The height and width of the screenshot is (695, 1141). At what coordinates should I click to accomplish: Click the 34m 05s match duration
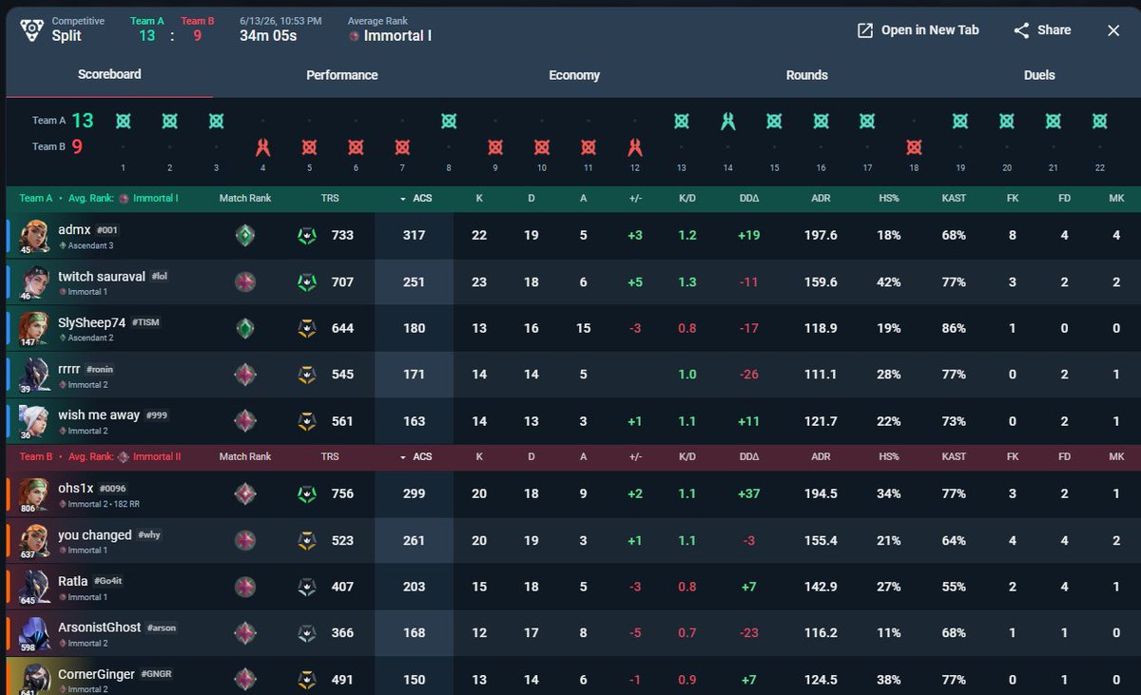click(x=268, y=36)
